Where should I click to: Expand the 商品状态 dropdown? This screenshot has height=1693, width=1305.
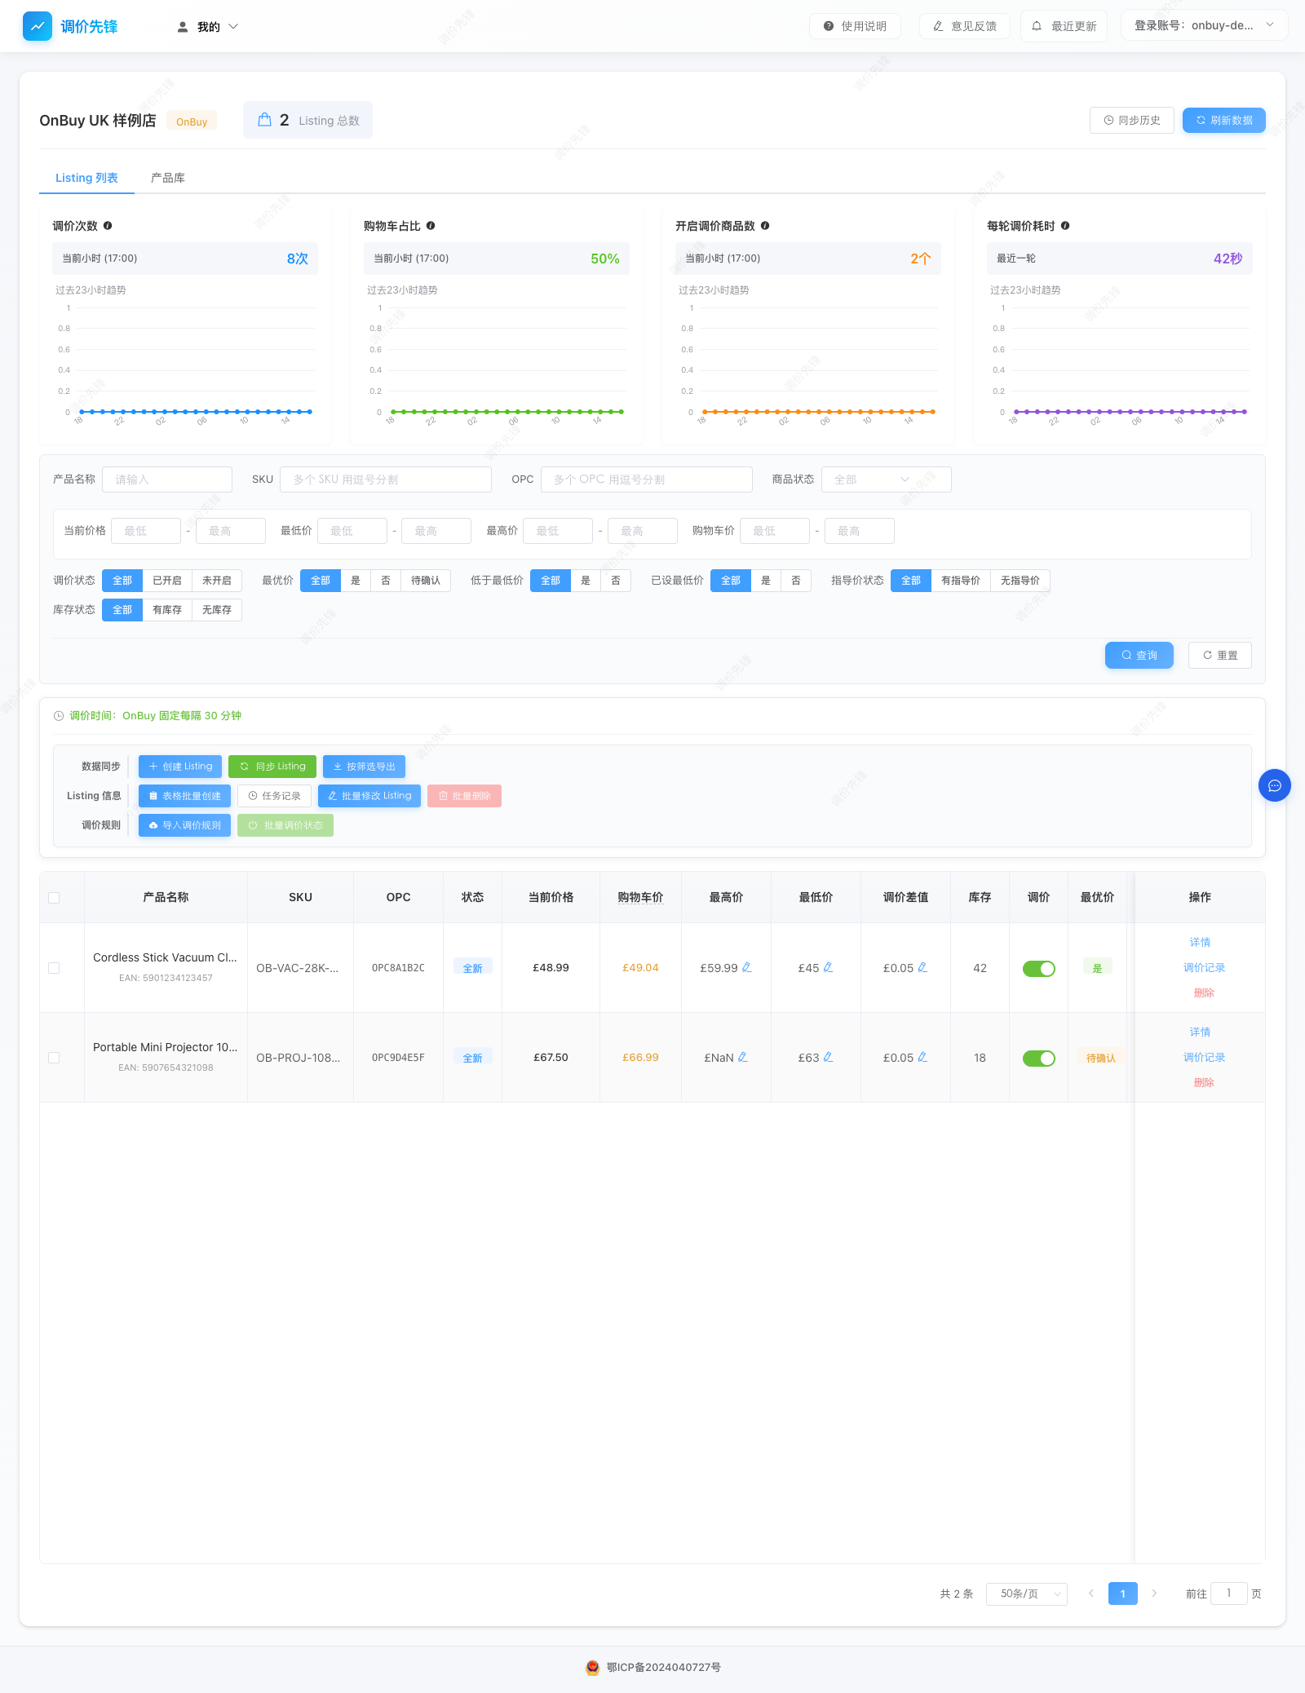(x=886, y=480)
